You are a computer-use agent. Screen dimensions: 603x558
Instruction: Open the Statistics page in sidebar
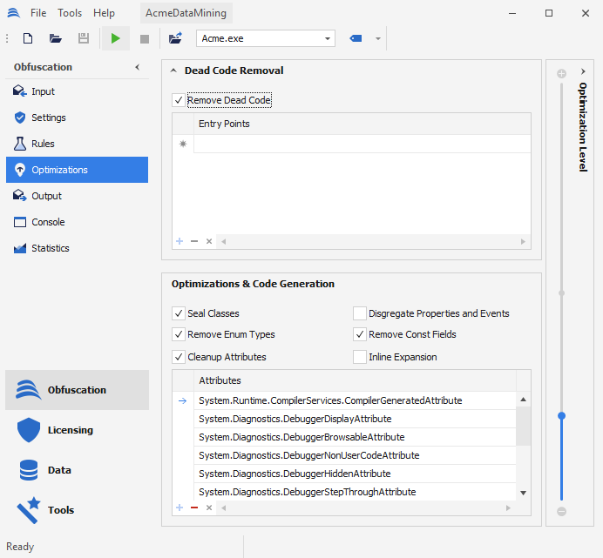[x=50, y=248]
